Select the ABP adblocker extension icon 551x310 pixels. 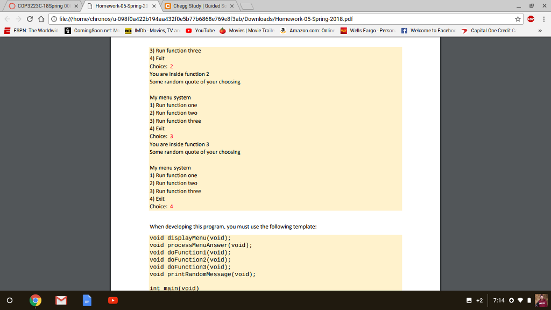tap(530, 18)
